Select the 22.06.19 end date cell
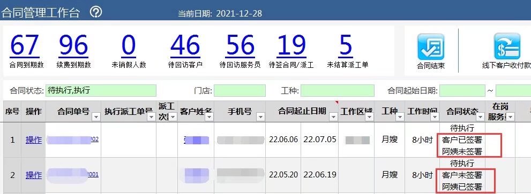Viewport: 531px width, 194px height. (x=320, y=175)
